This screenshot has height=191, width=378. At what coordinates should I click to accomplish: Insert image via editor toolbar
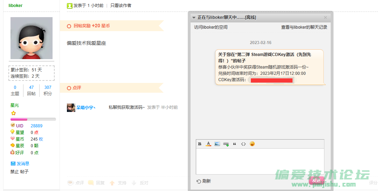217,144
